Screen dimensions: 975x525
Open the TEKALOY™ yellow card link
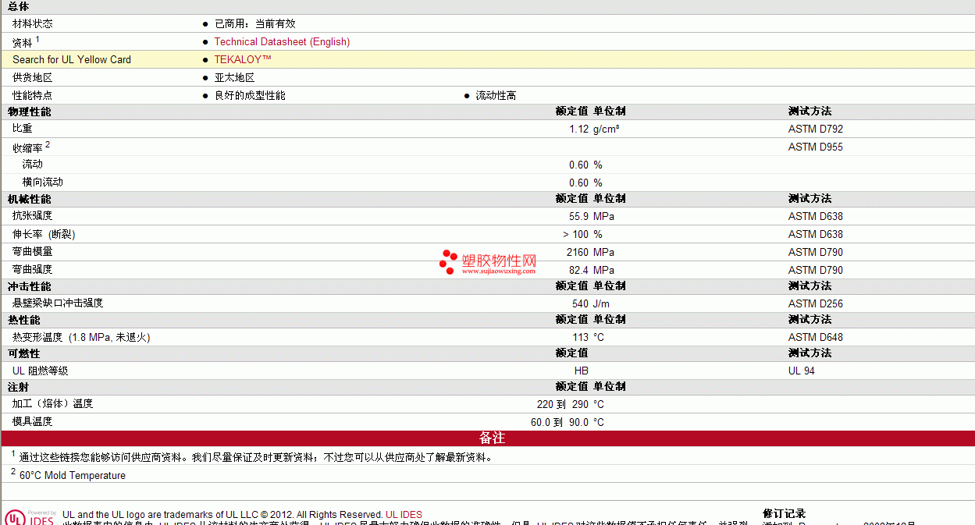pos(243,60)
